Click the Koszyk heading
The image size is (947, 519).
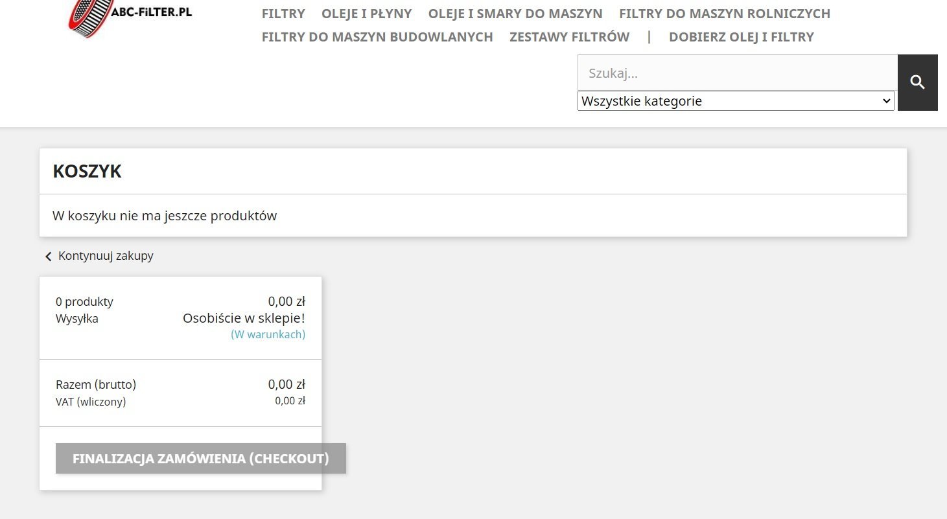(88, 171)
